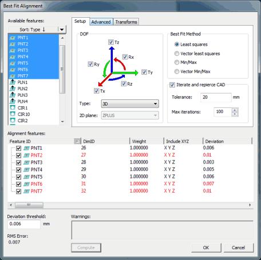261x260 pixels.
Task: Click the Alignment features horizontal scrollbar thumb
Action: click(x=29, y=205)
